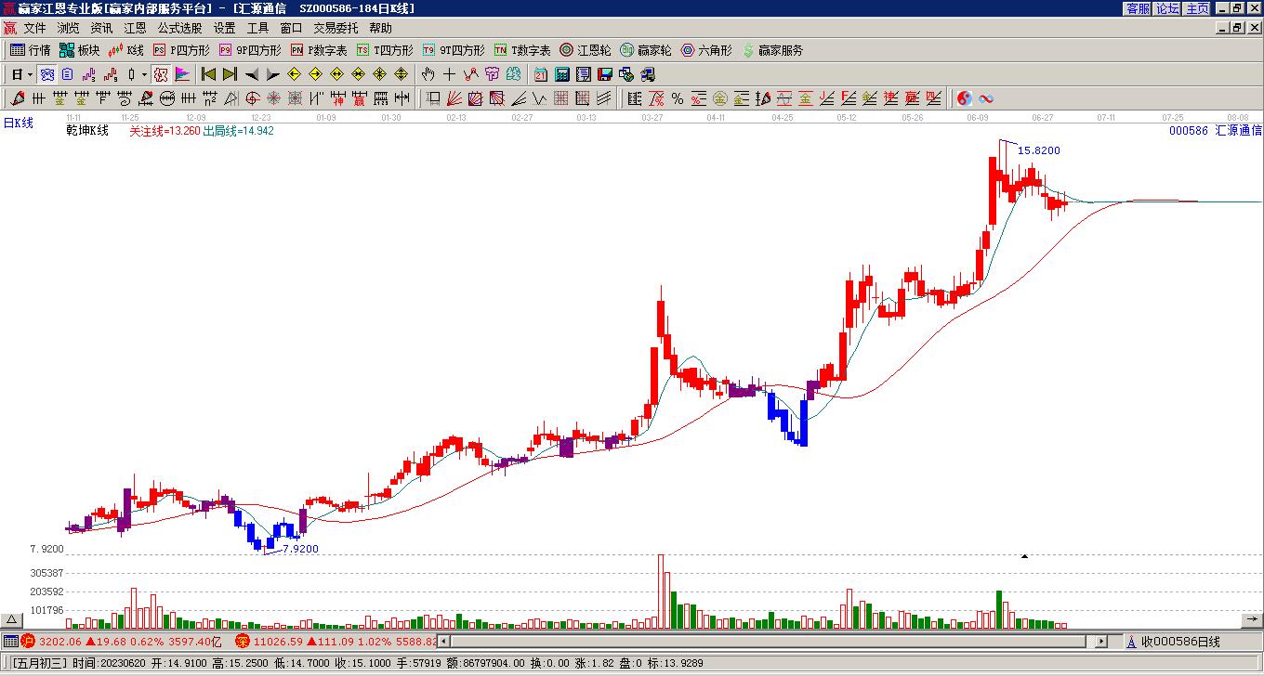Click the 论坛 forum button

pos(1167,8)
